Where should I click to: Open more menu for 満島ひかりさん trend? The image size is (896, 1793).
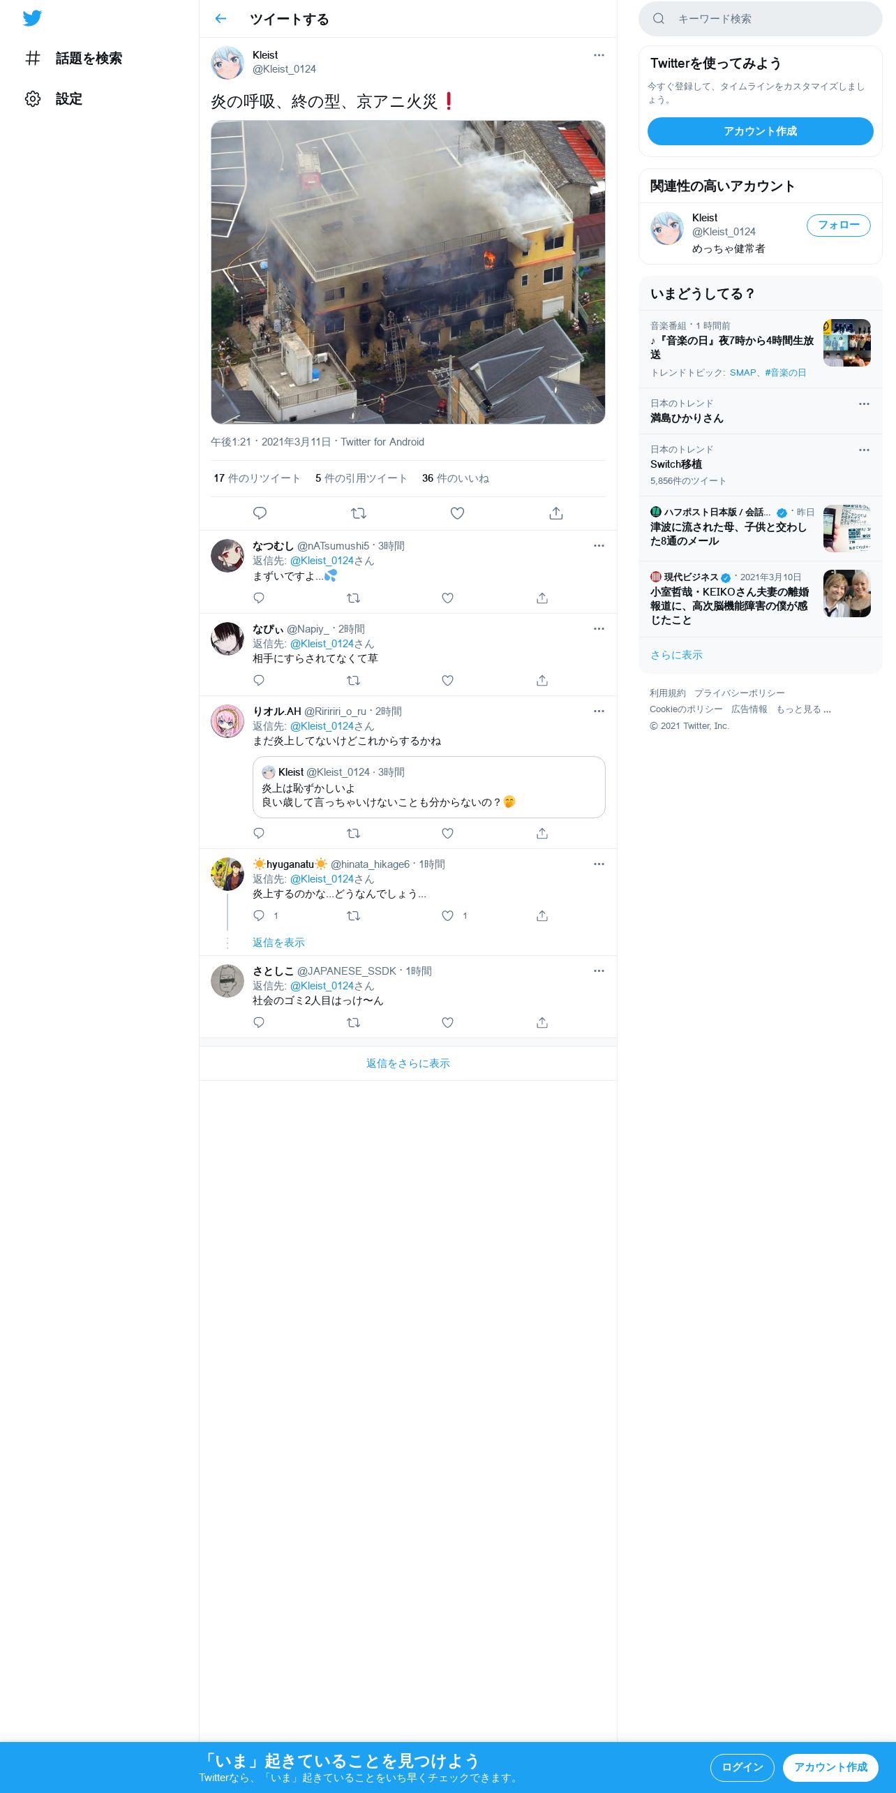click(864, 404)
